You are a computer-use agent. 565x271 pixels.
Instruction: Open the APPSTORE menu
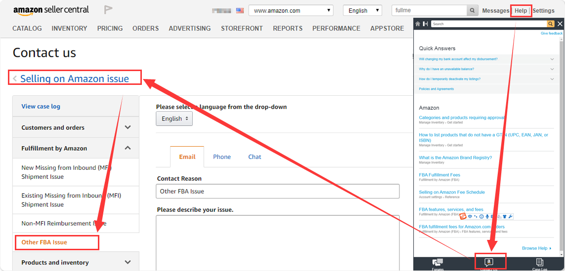click(x=387, y=29)
